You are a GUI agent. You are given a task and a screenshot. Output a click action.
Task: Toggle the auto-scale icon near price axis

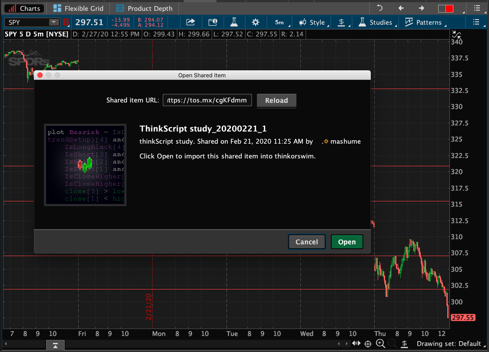(456, 35)
